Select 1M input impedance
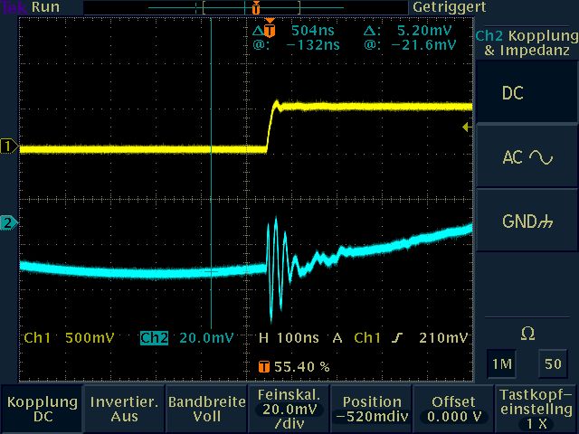The width and height of the screenshot is (579, 434). [x=500, y=363]
